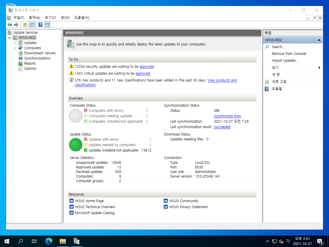Click the refresh icon in actions pane
Image resolution: width=329 pixels, height=247 pixels.
(267, 82)
